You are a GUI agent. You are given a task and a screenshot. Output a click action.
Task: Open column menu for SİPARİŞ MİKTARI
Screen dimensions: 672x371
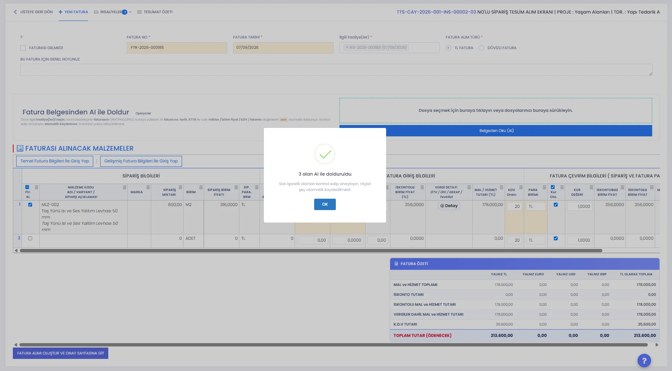(x=181, y=187)
